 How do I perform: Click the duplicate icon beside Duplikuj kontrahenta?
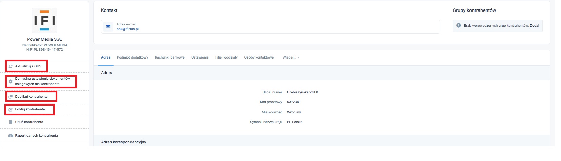(11, 97)
